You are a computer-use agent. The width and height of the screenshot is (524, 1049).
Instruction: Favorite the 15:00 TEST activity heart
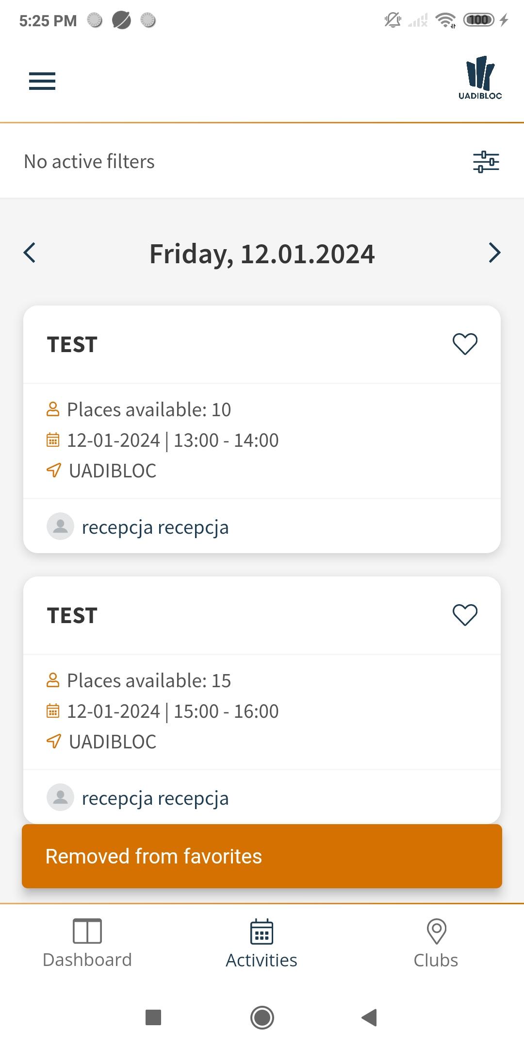tap(465, 615)
